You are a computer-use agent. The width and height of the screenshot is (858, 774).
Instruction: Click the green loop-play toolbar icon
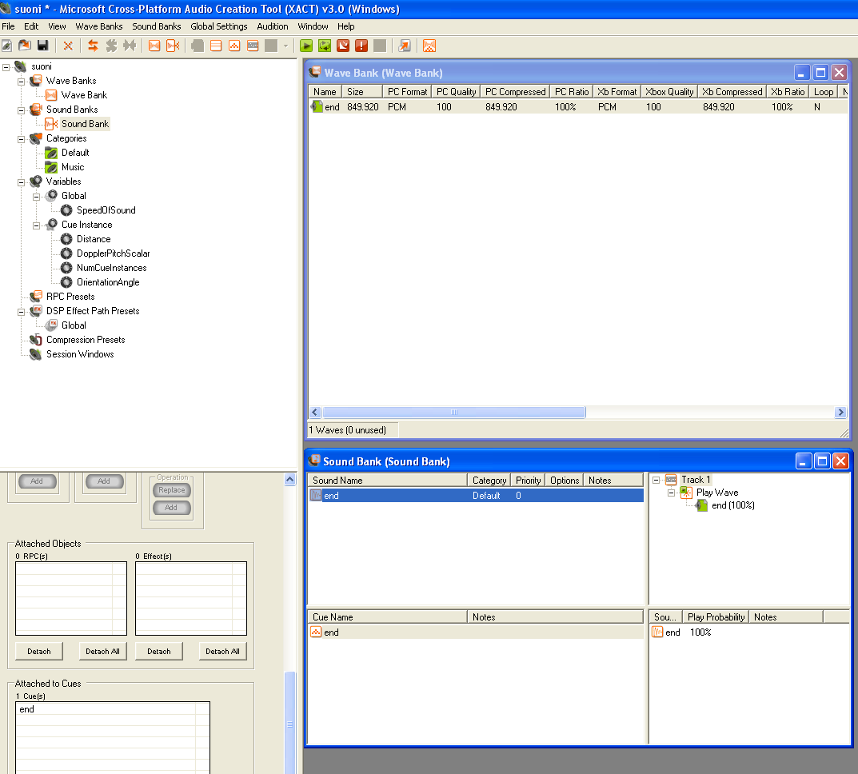coord(325,46)
